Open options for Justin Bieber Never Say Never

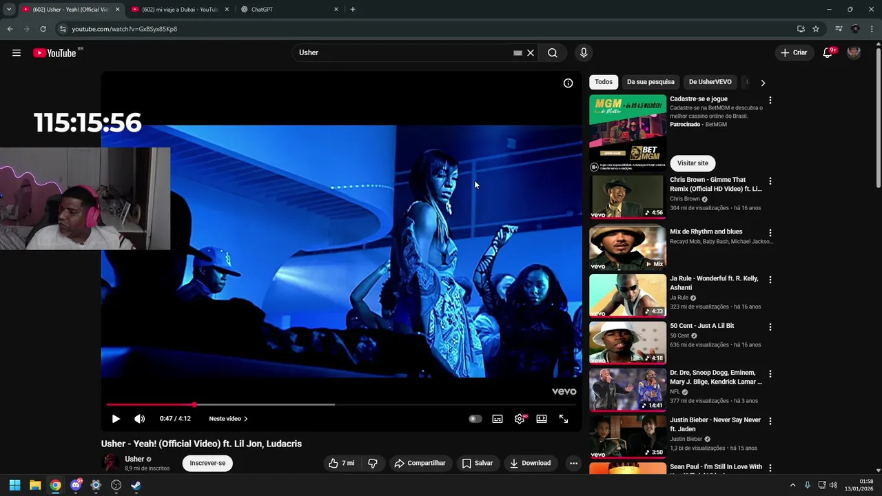[x=770, y=421]
